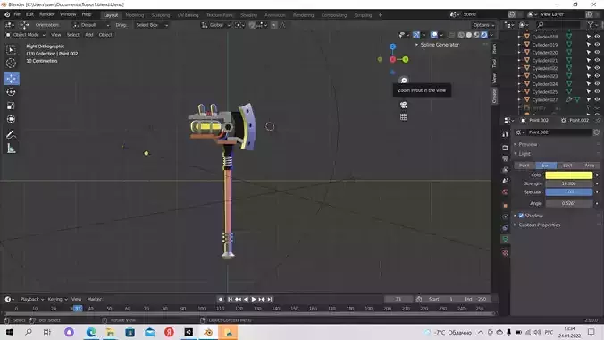
Task: Toggle selectability arrow for Cylinder.021
Action: [x=589, y=60]
